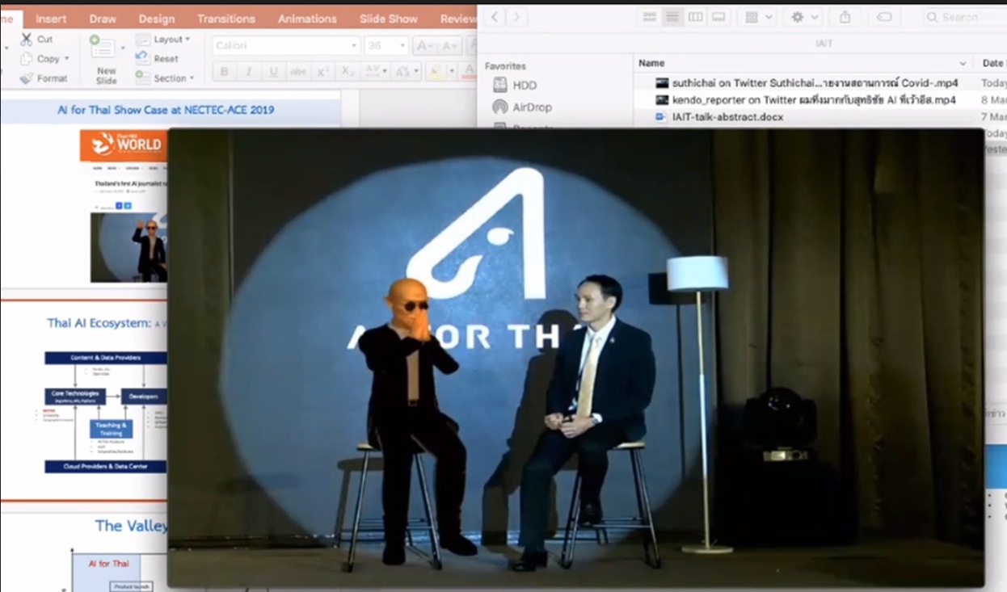
Task: Toggle Bold formatting in PowerPoint
Action: click(225, 72)
